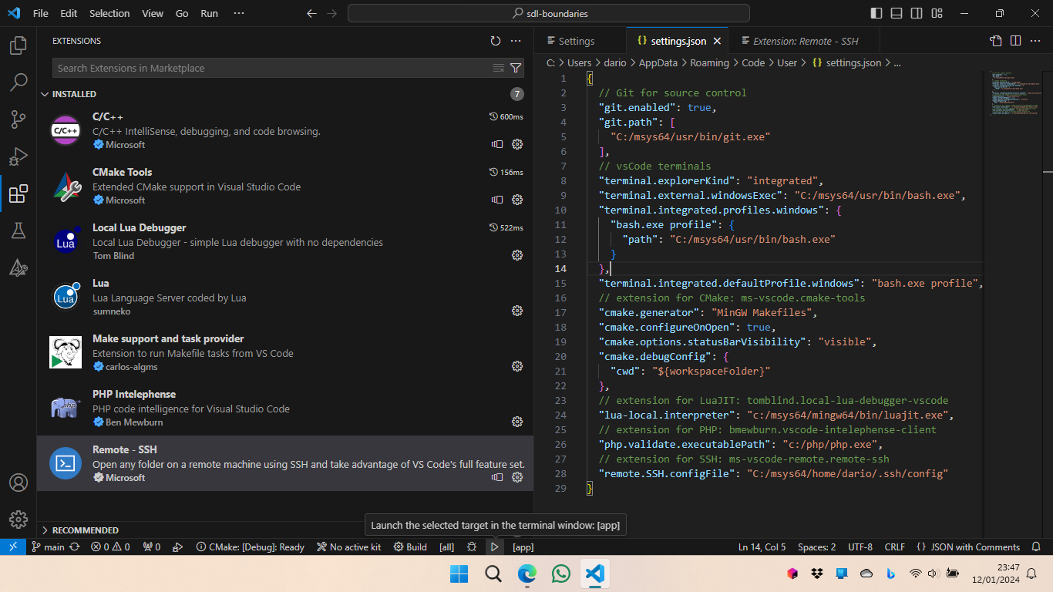Image resolution: width=1053 pixels, height=592 pixels.
Task: Open the Accounts icon in activity bar
Action: pos(19,483)
